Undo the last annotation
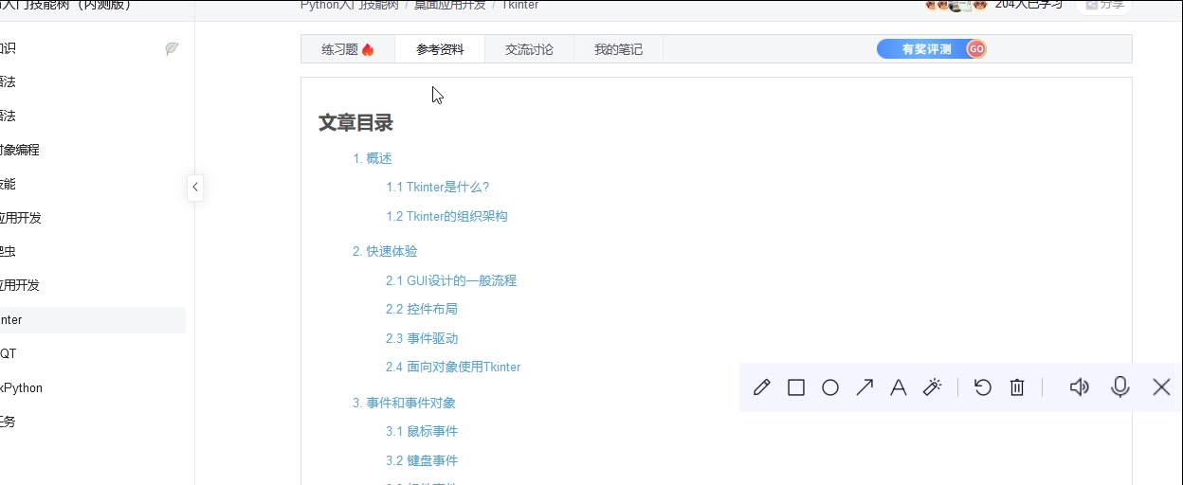The image size is (1183, 485). pyautogui.click(x=983, y=387)
